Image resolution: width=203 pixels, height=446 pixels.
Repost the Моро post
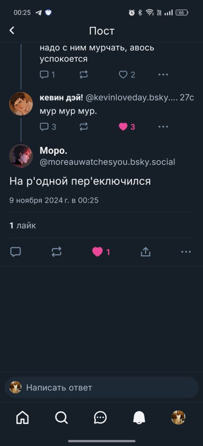(x=56, y=252)
